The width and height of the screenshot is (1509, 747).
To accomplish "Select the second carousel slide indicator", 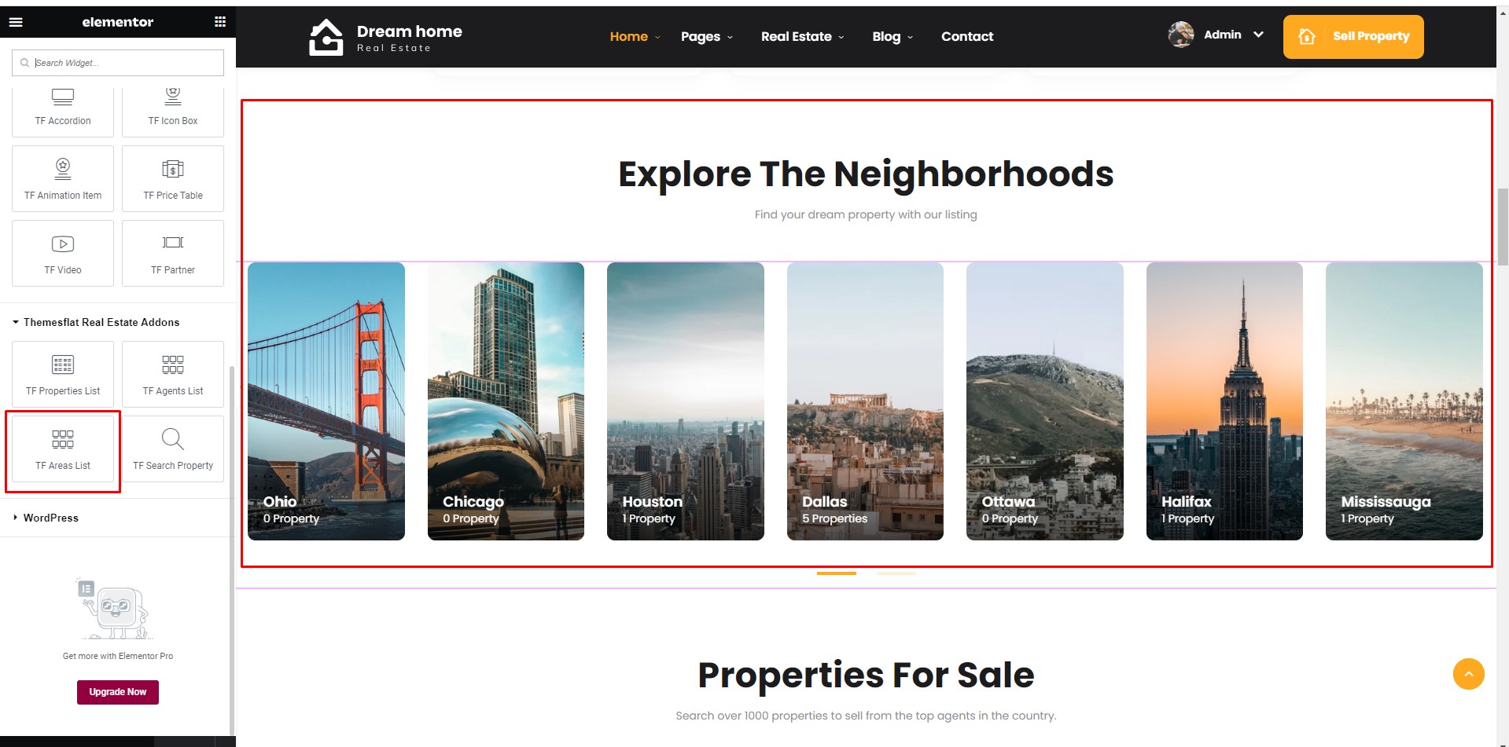I will click(x=896, y=573).
